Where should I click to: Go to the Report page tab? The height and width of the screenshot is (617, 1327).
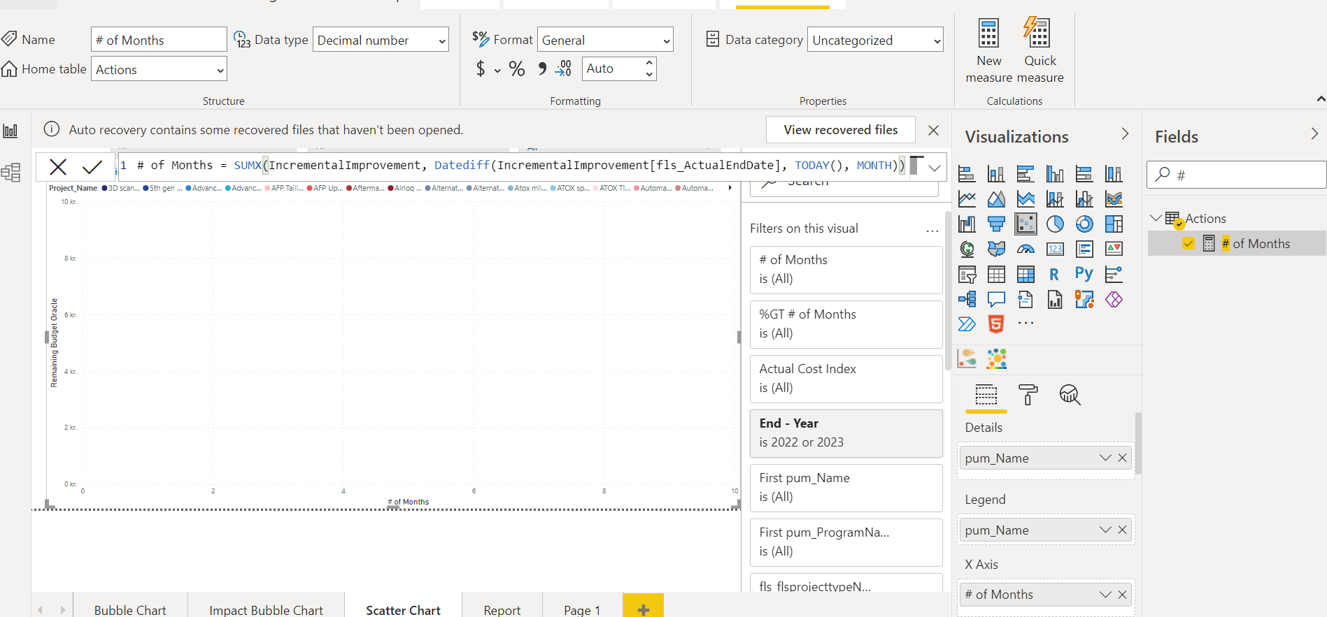(502, 610)
